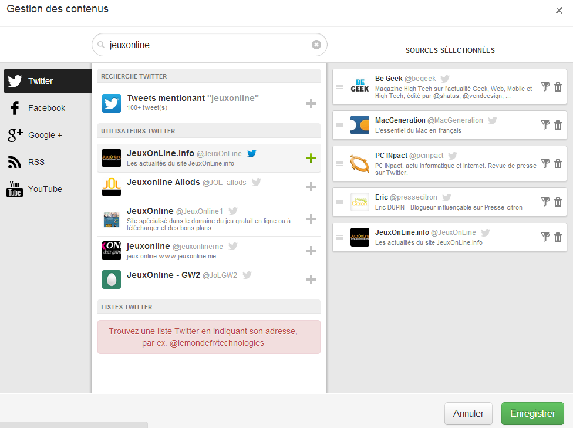Switch to RSS sources tab
The height and width of the screenshot is (428, 573).
click(36, 162)
